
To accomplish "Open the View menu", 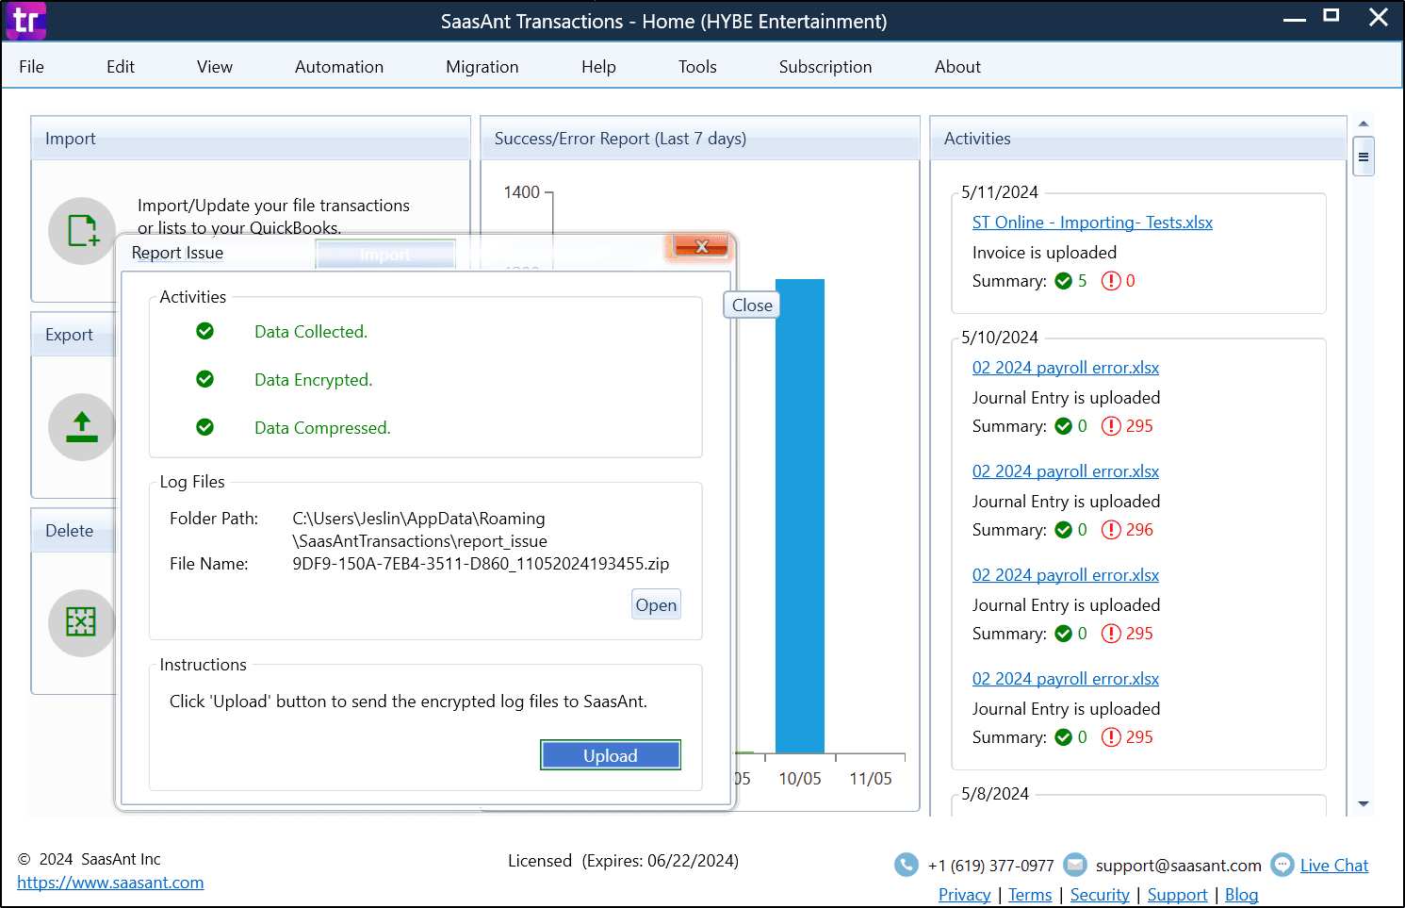I will click(x=215, y=67).
